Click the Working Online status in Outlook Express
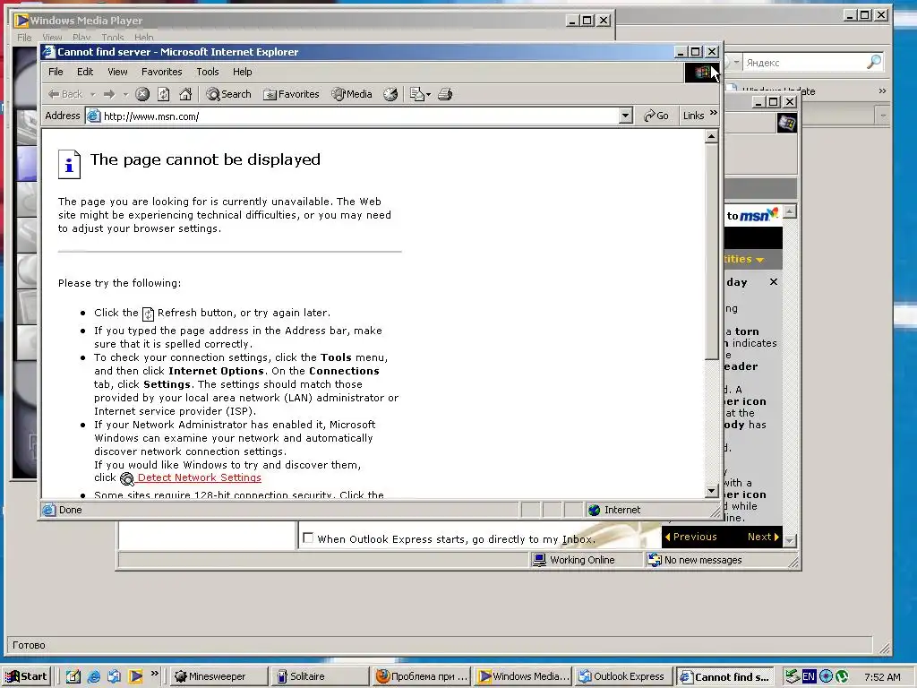 (574, 560)
